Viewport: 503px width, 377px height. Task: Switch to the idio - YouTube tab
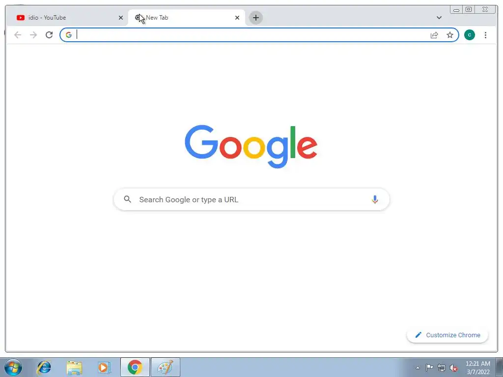[x=67, y=18]
